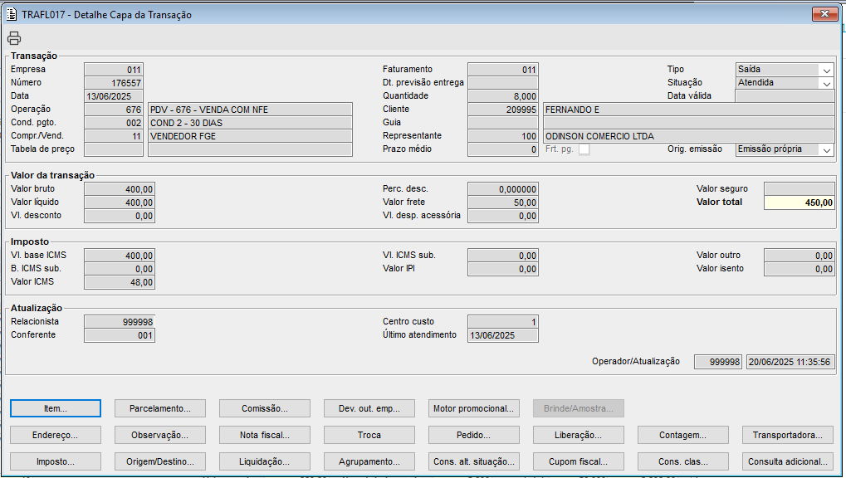
Task: Select the Vl. base ICMS field
Action: 120,256
